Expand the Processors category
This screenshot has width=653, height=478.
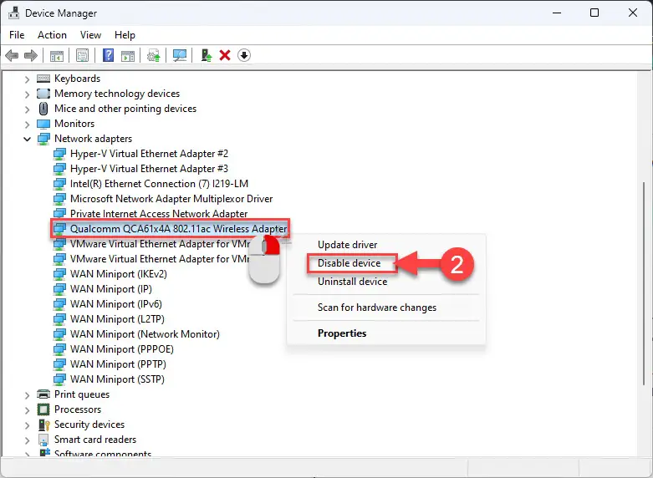(27, 409)
